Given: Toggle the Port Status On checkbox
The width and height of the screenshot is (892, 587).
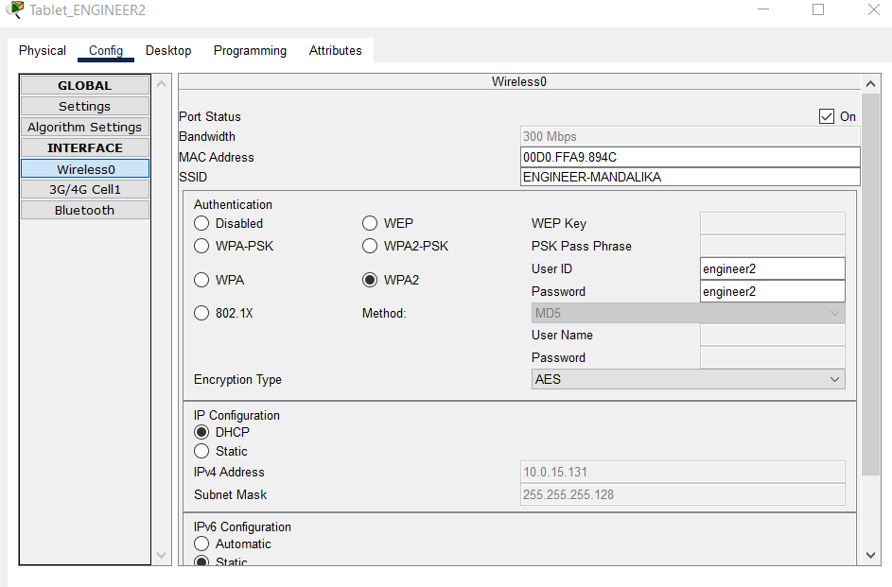Looking at the screenshot, I should (x=828, y=116).
